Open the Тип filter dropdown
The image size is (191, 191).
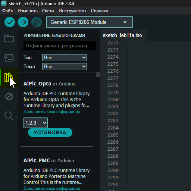65,57
